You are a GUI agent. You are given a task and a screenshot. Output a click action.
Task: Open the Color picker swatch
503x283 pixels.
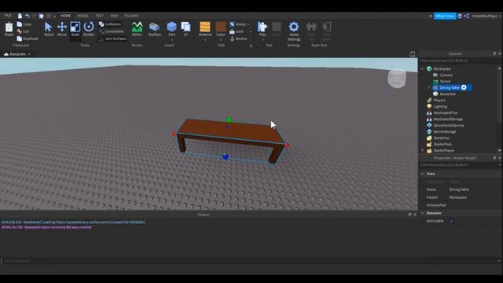pyautogui.click(x=221, y=27)
